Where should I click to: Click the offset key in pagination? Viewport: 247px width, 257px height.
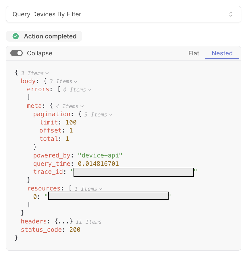(x=51, y=131)
